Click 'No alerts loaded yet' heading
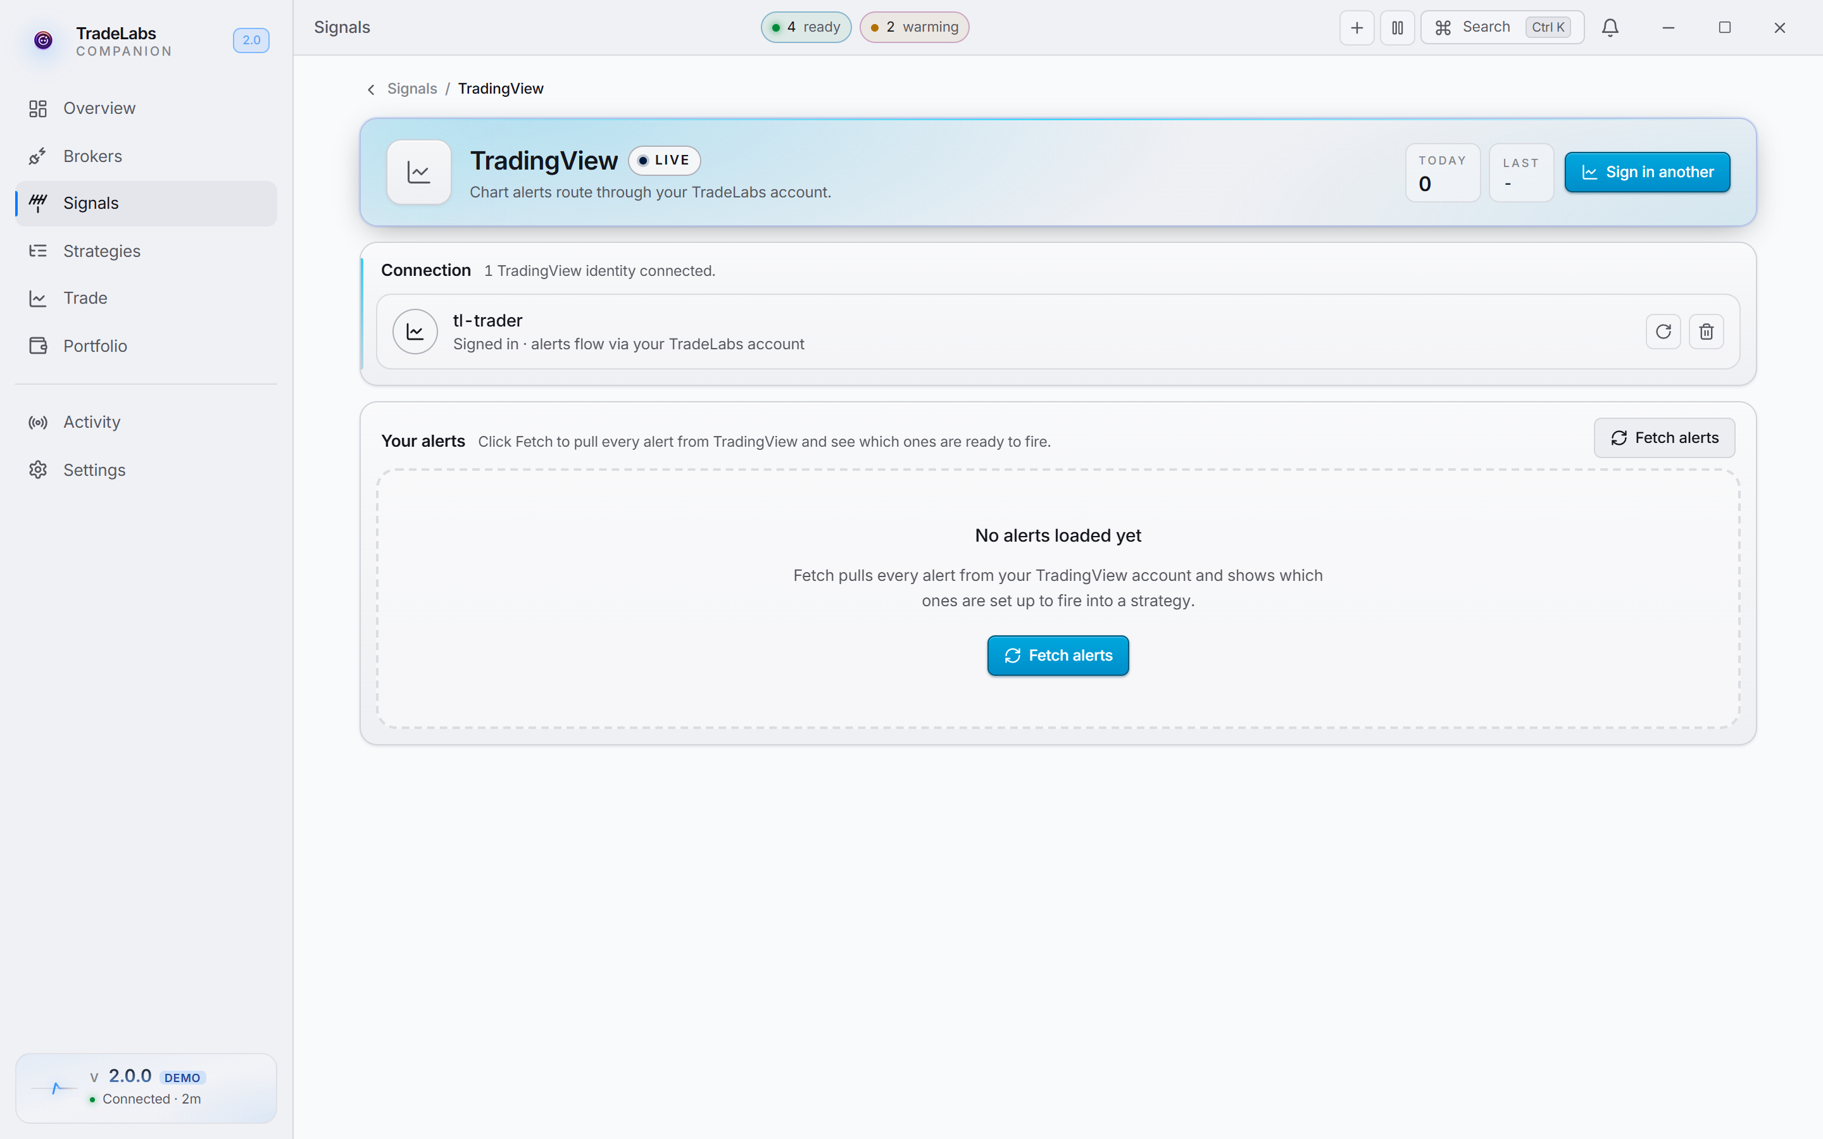The width and height of the screenshot is (1823, 1139). click(x=1058, y=535)
